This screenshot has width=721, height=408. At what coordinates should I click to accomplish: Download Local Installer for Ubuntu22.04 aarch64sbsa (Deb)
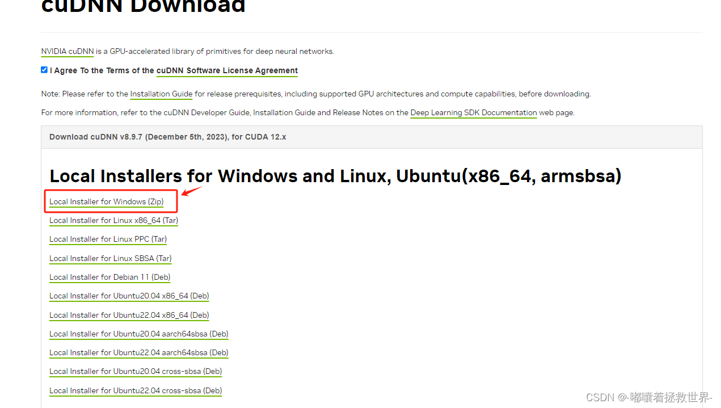point(139,352)
